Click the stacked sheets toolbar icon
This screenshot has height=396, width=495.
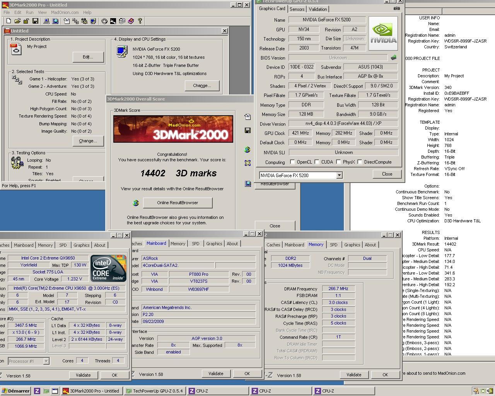pyautogui.click(x=122, y=21)
